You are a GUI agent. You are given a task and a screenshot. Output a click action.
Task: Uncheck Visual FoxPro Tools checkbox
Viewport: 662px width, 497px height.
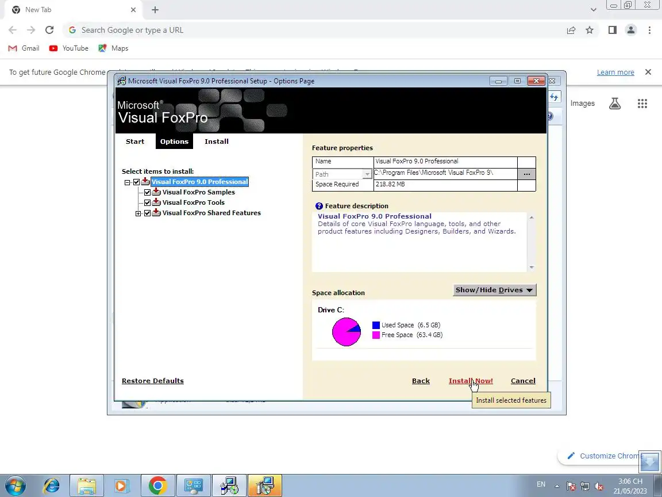[x=147, y=202]
